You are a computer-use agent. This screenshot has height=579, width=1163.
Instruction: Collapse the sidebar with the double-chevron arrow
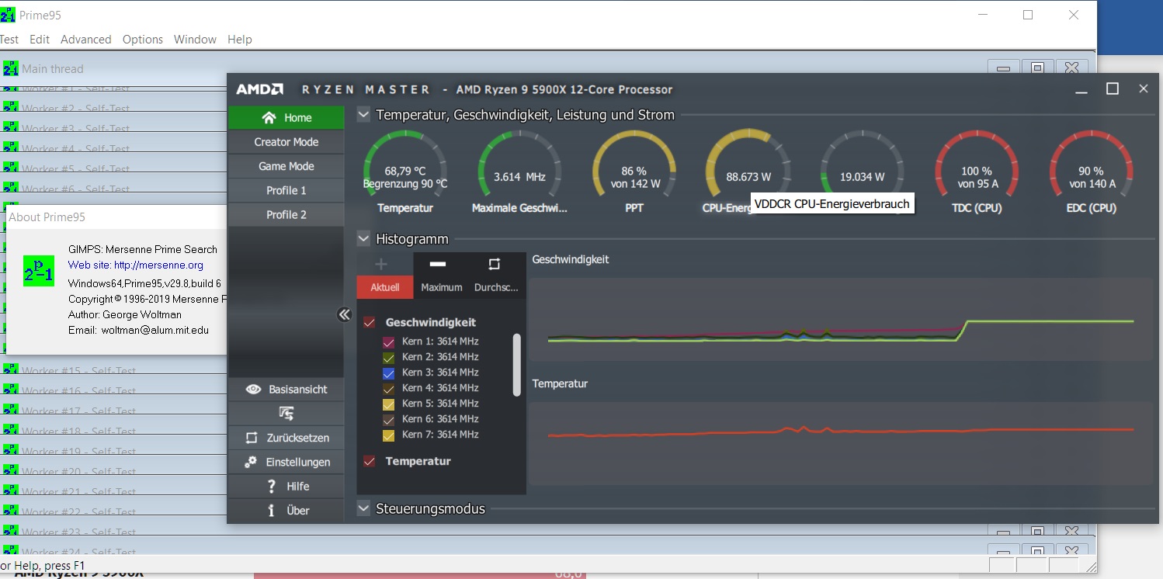click(344, 314)
